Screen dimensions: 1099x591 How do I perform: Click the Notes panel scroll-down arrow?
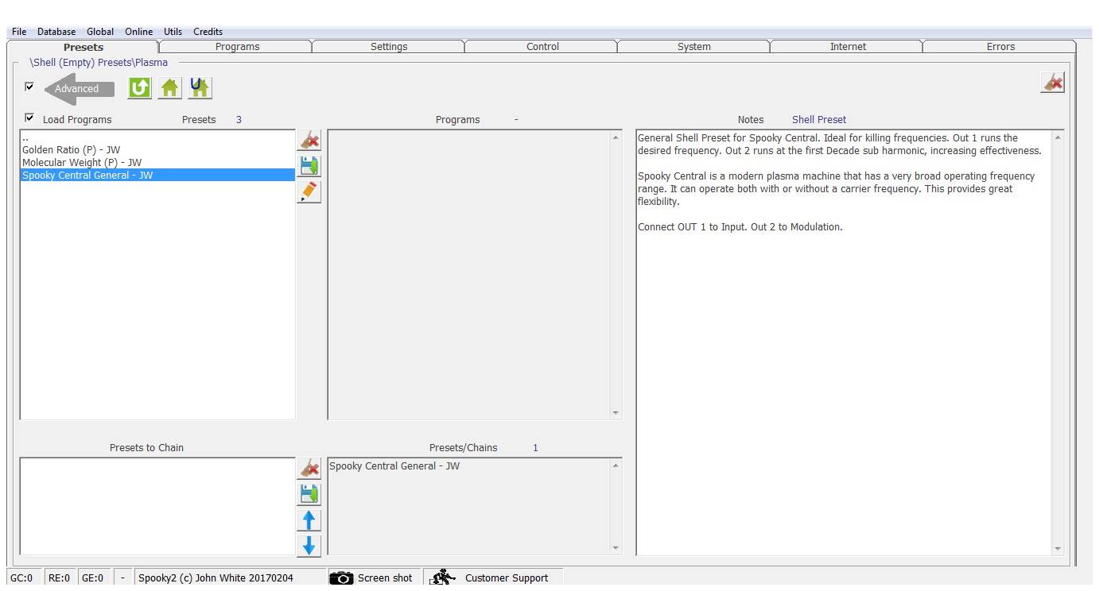coord(1057,548)
